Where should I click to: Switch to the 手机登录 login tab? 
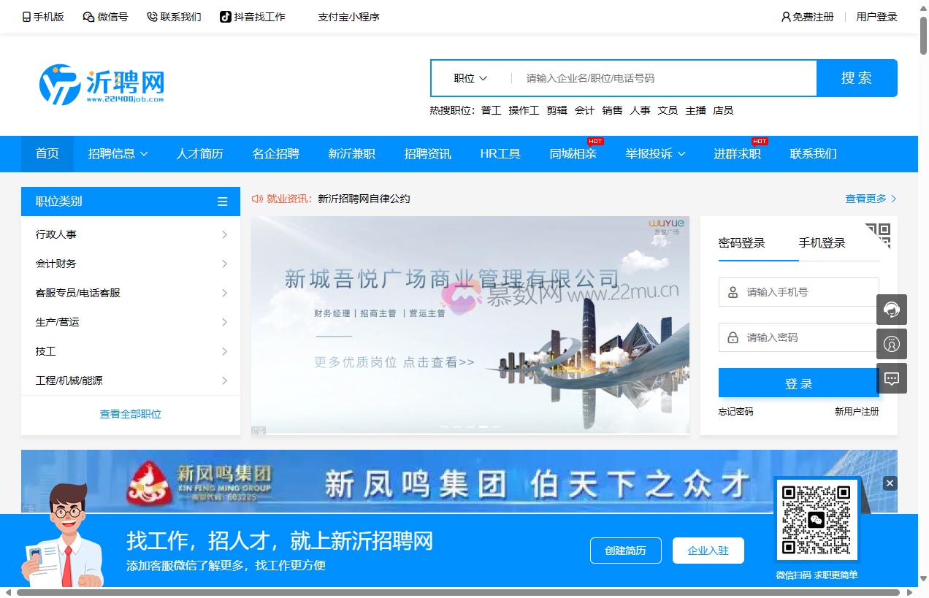tap(822, 243)
